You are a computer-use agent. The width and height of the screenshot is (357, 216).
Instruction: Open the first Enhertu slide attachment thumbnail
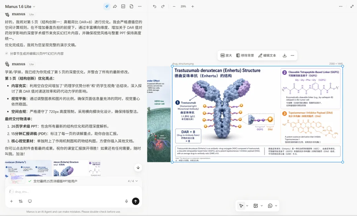pyautogui.click(x=28, y=168)
